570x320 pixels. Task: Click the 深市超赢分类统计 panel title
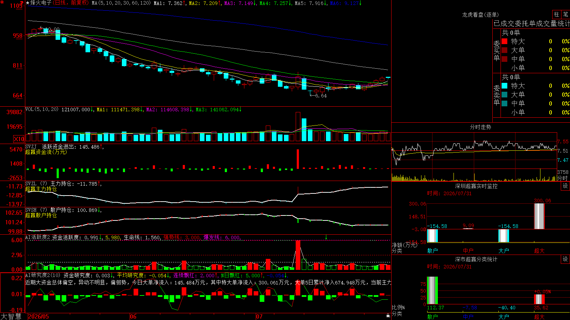pyautogui.click(x=476, y=259)
